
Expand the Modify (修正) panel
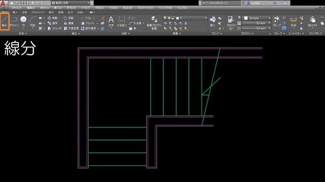pyautogui.click(x=76, y=33)
